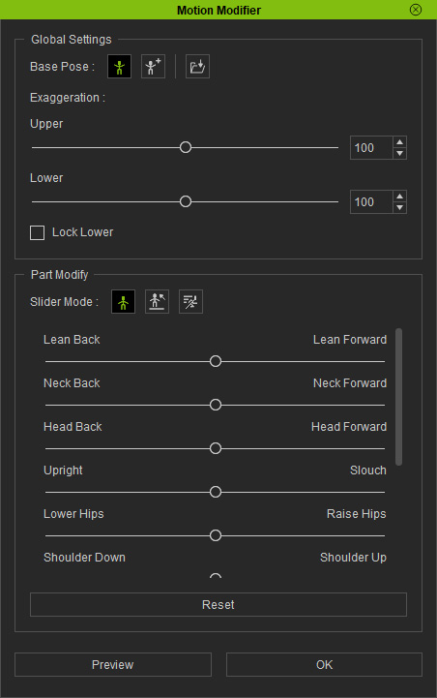Viewport: 437px width, 698px height.
Task: Click the add custom Base Pose icon
Action: pyautogui.click(x=153, y=67)
